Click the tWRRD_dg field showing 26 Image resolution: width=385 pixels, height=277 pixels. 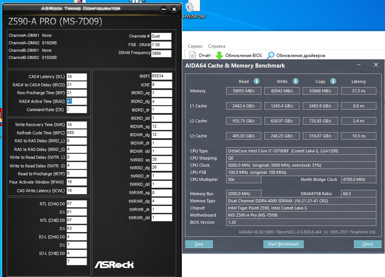[162, 167]
